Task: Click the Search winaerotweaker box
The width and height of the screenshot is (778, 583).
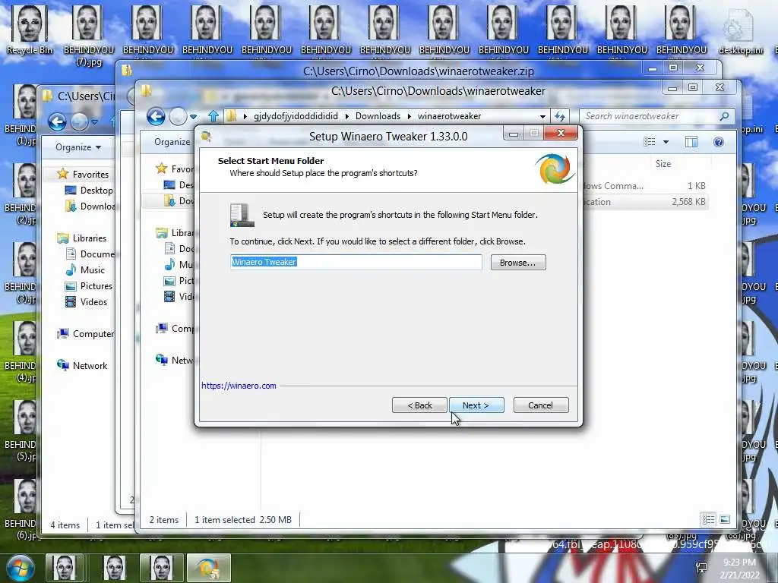Action: 650,116
